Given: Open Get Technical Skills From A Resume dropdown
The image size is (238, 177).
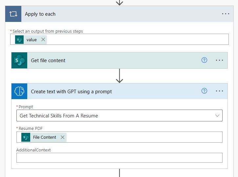Looking at the screenshot, I should point(119,115).
